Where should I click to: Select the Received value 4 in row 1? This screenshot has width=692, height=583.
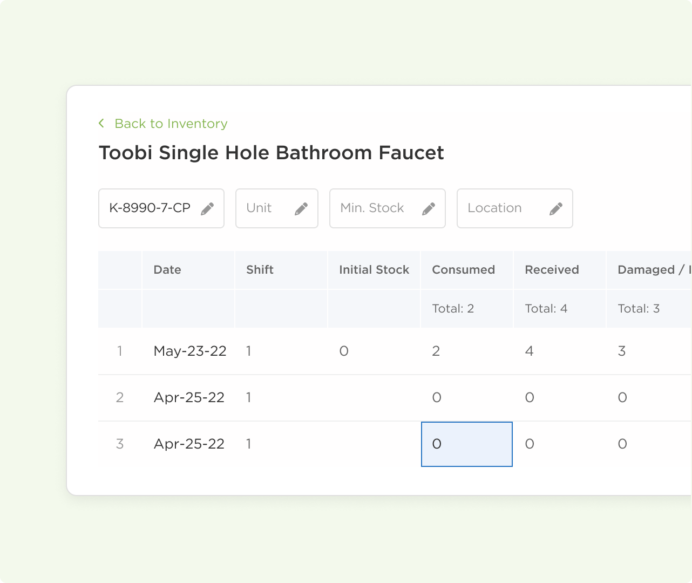(x=530, y=351)
